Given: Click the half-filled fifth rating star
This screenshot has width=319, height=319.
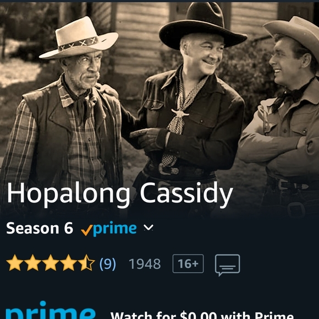Looking at the screenshot, I should click(x=86, y=263).
